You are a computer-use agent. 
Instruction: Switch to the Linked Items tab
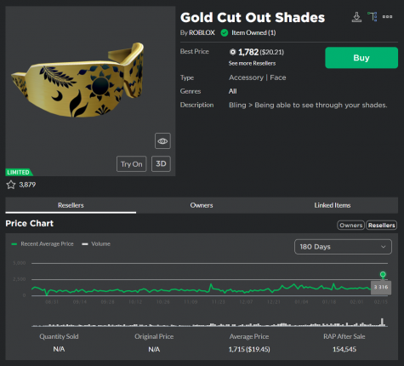tap(333, 205)
